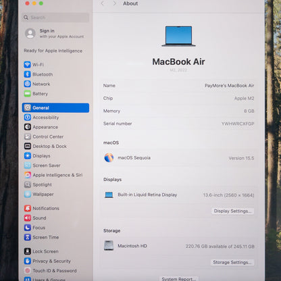
Task: Open Wi-Fi settings icon
Action: click(27, 65)
